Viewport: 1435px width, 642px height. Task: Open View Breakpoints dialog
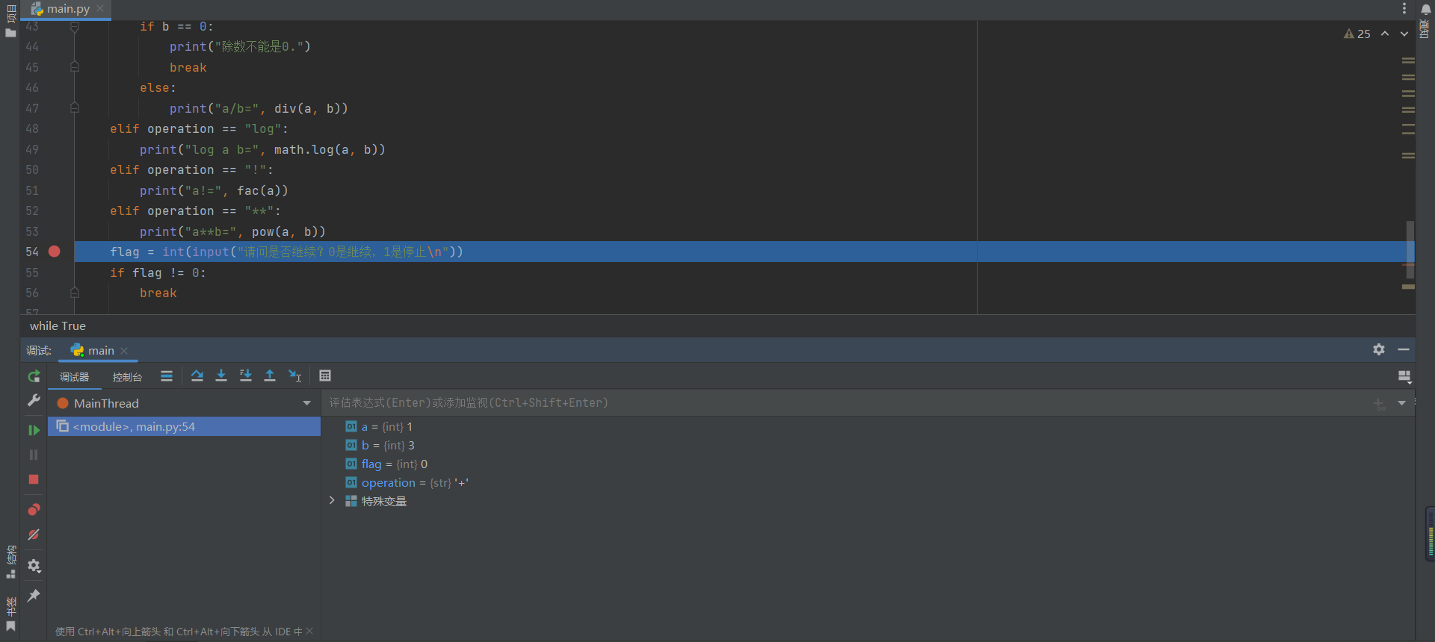(34, 510)
